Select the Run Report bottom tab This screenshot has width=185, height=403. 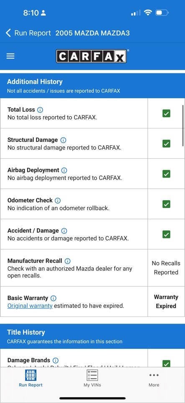click(31, 379)
